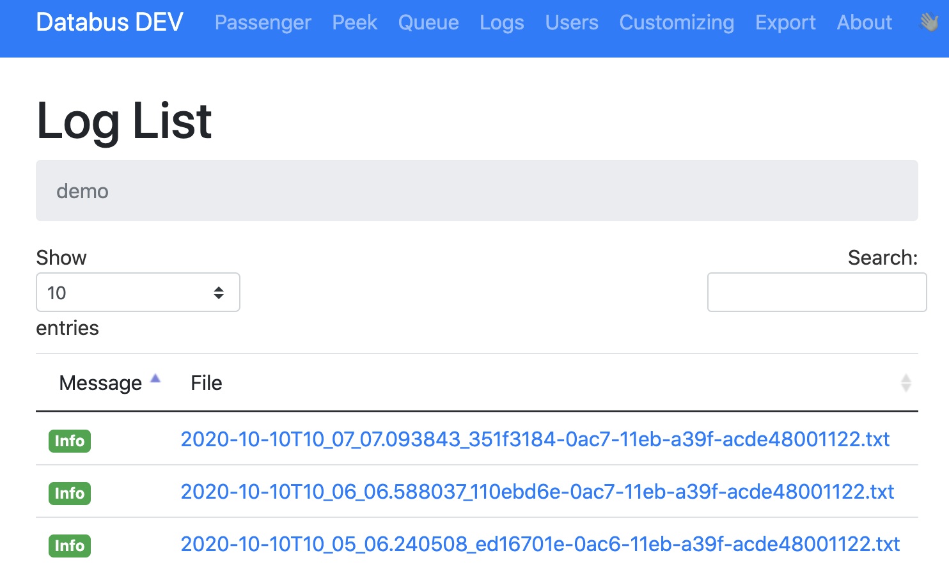Open the Show entries dropdown
The image size is (949, 569).
click(138, 292)
